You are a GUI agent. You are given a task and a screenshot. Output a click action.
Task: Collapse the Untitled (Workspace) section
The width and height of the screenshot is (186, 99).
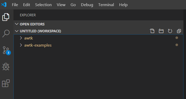17,31
